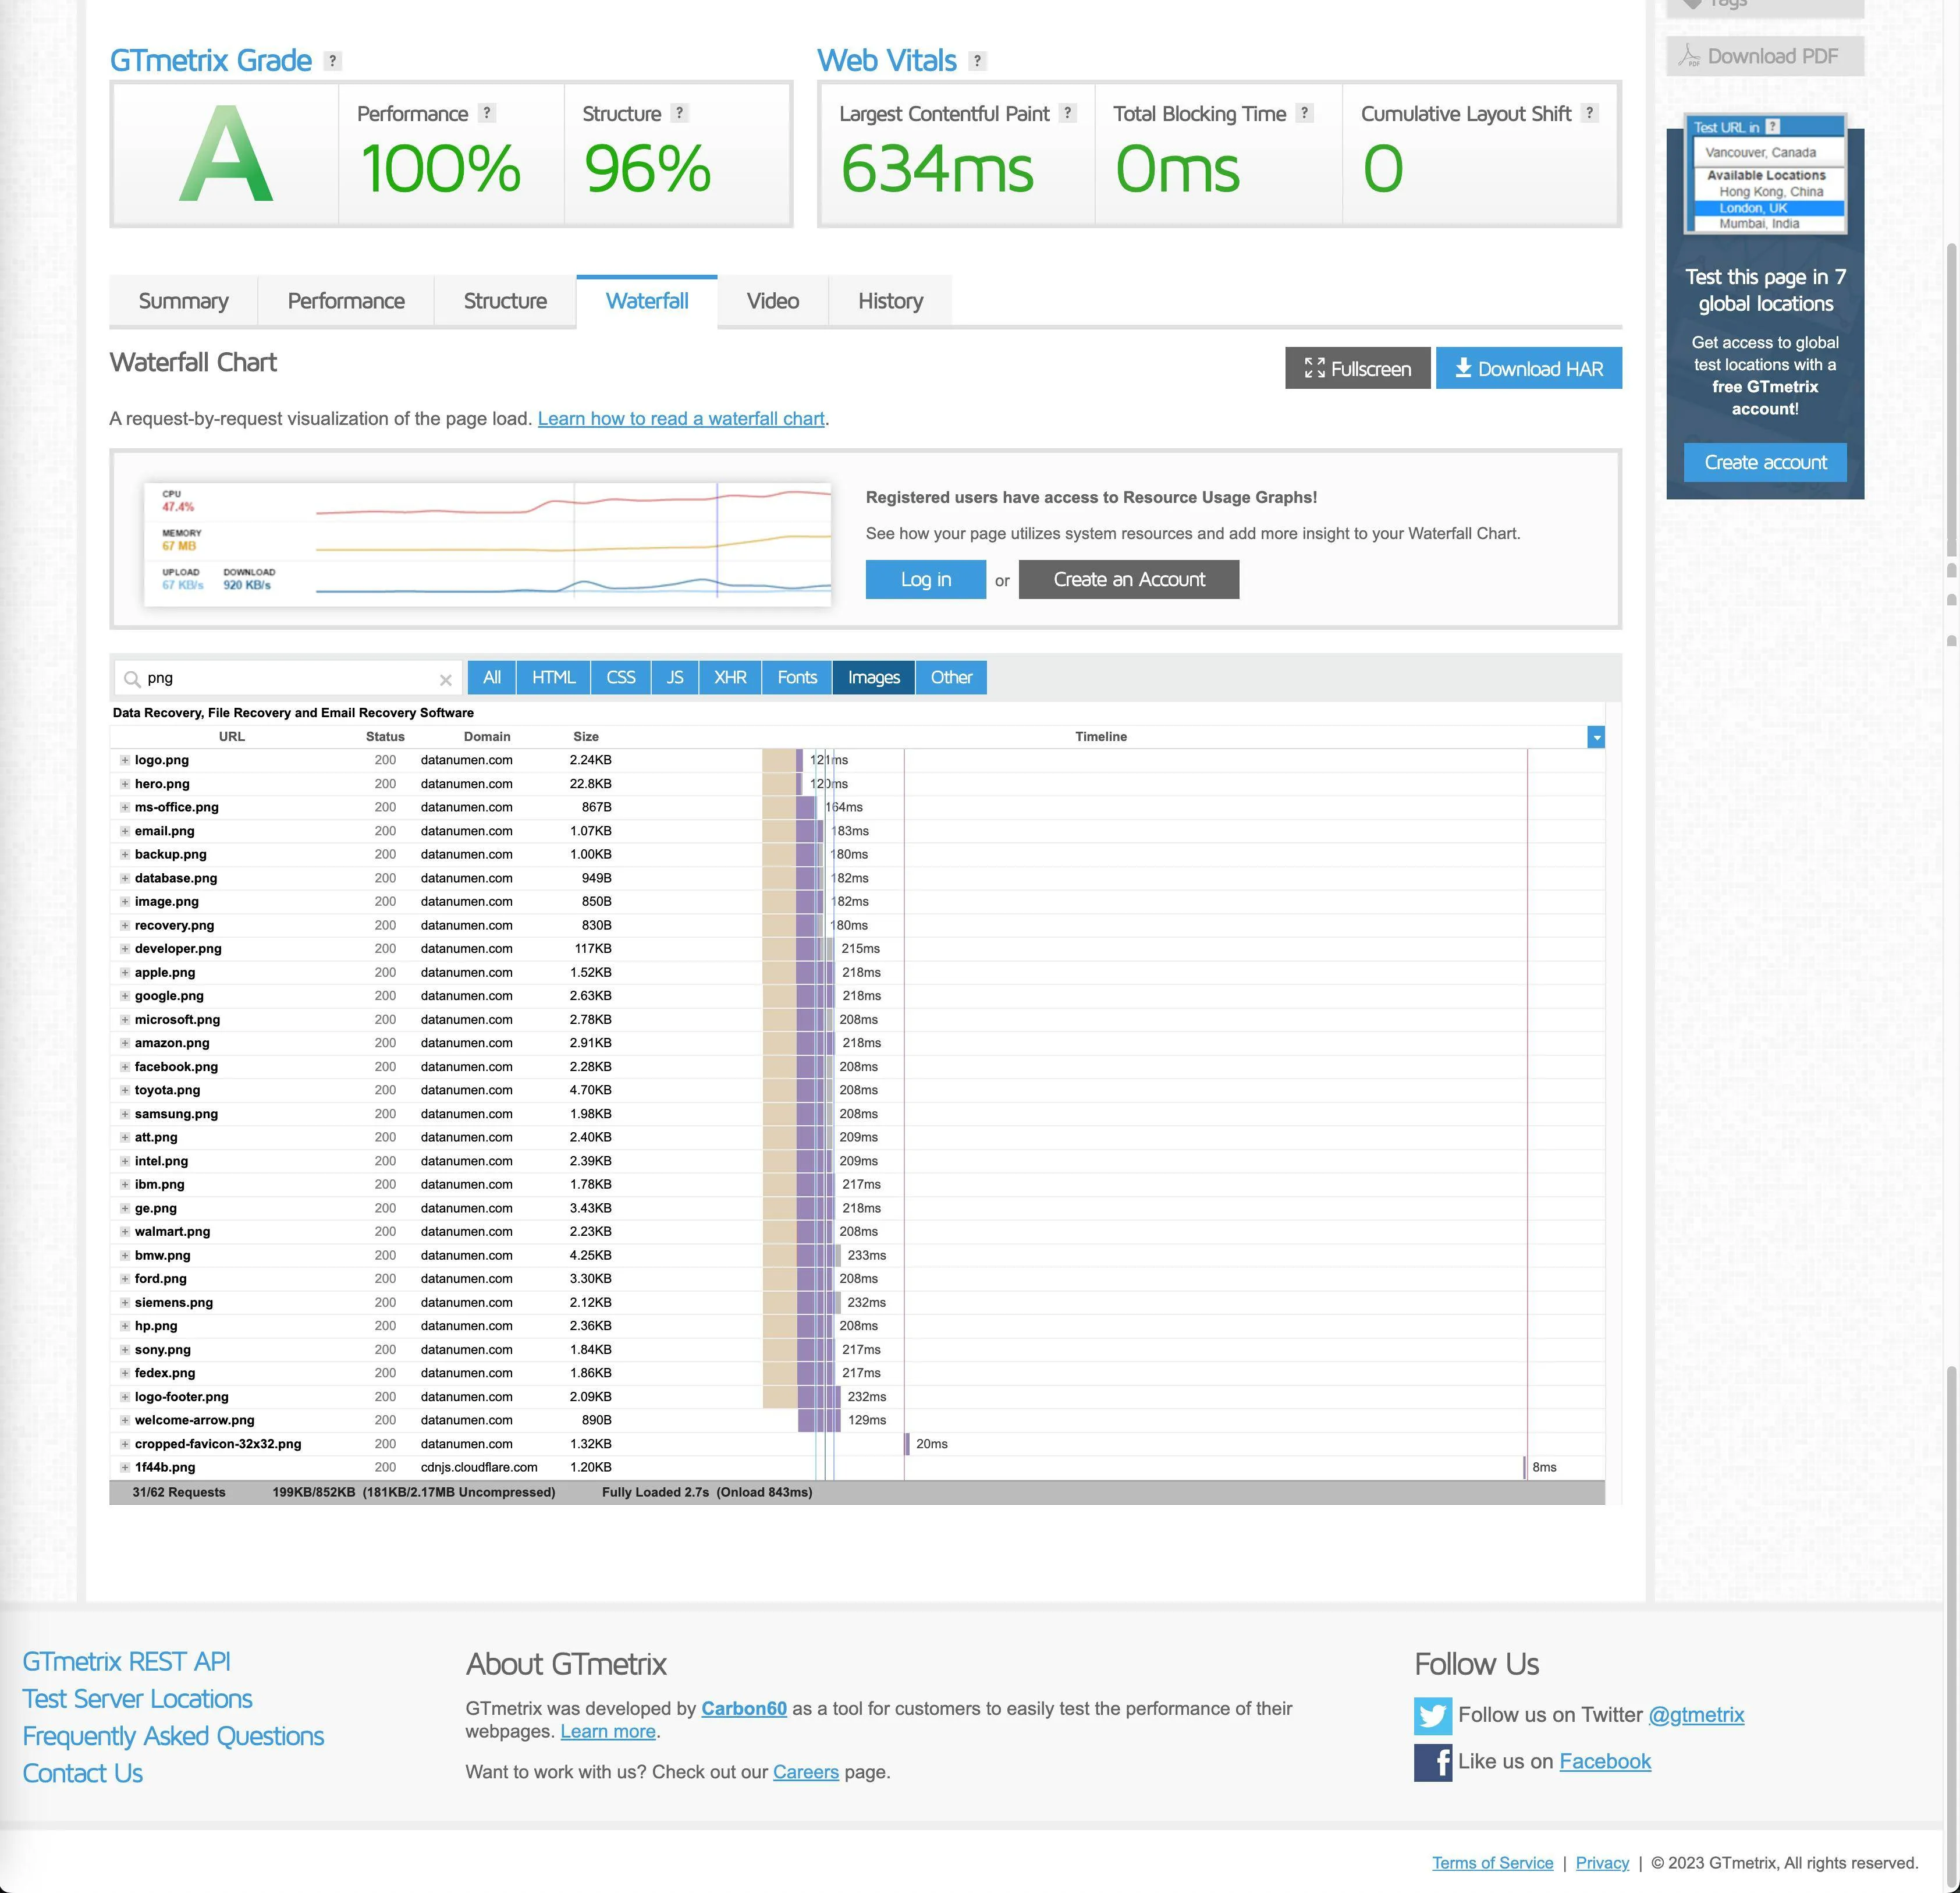This screenshot has width=1960, height=1893.
Task: Click the Structure score help icon
Action: (679, 113)
